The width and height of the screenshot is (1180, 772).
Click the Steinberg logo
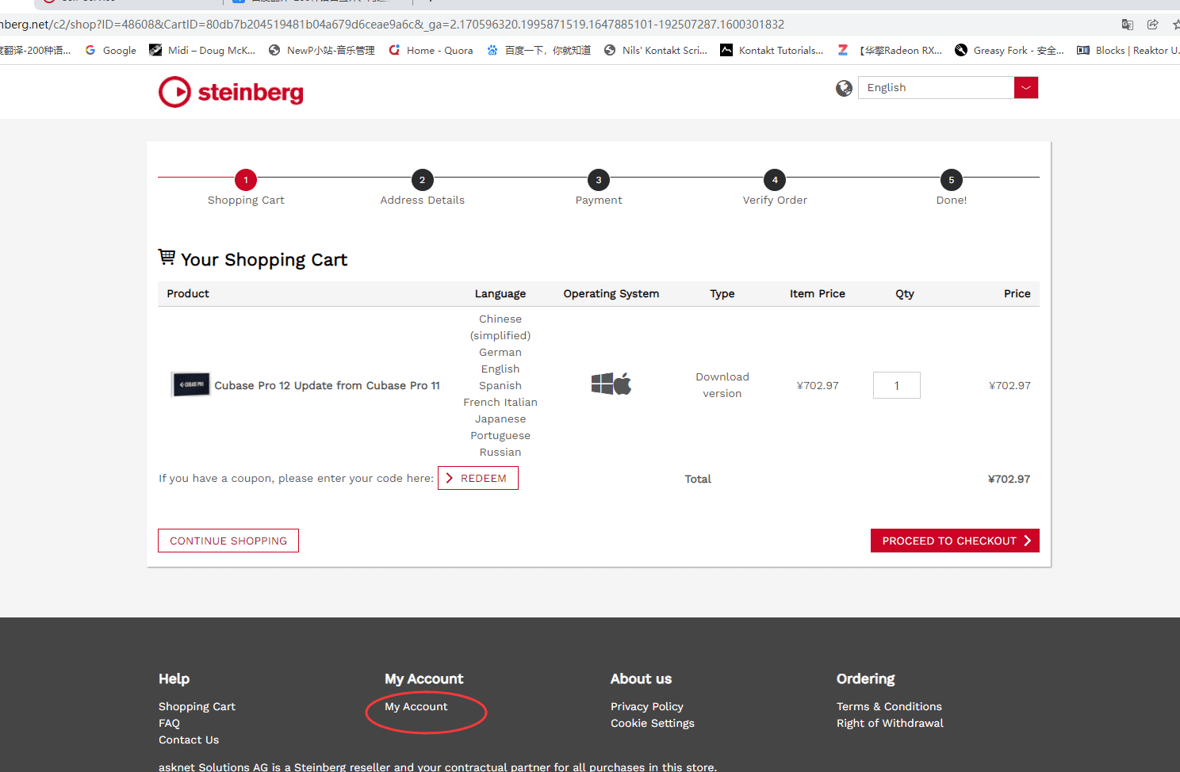pos(231,92)
